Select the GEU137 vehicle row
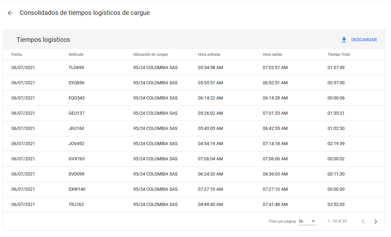 (76, 113)
